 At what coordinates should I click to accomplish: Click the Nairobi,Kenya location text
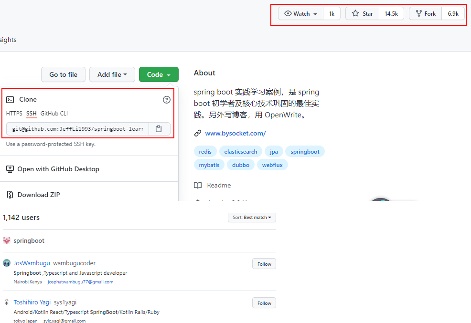pyautogui.click(x=28, y=282)
